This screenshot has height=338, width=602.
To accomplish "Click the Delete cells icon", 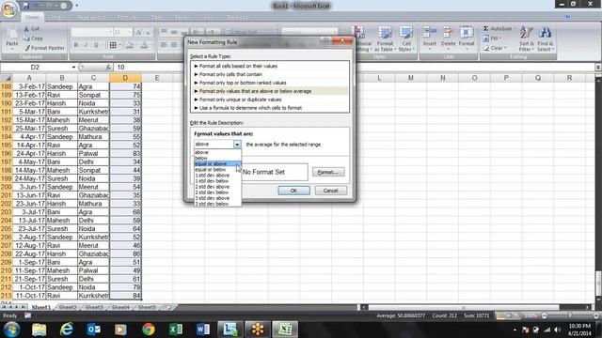I will click(448, 38).
